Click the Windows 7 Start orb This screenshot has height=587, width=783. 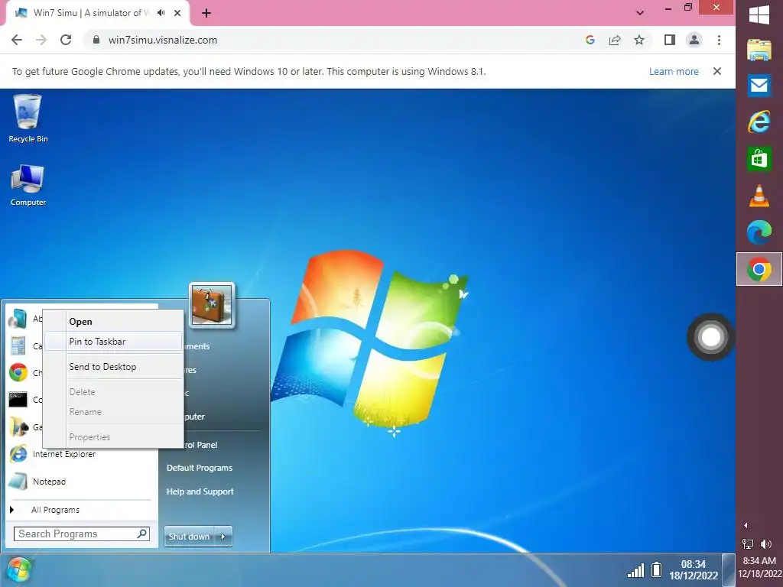click(x=18, y=570)
